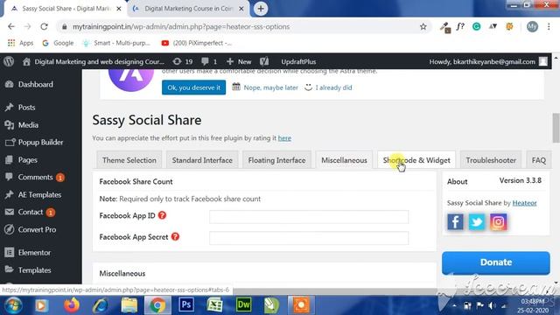This screenshot has height=315, width=560.
Task: Click the New item in admin bar
Action: (x=239, y=61)
